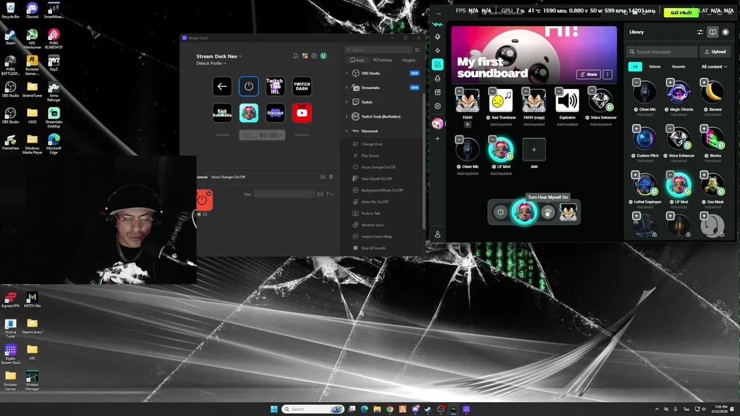
Task: Open Voicemod account icon at sidebar bottom
Action: [438, 234]
